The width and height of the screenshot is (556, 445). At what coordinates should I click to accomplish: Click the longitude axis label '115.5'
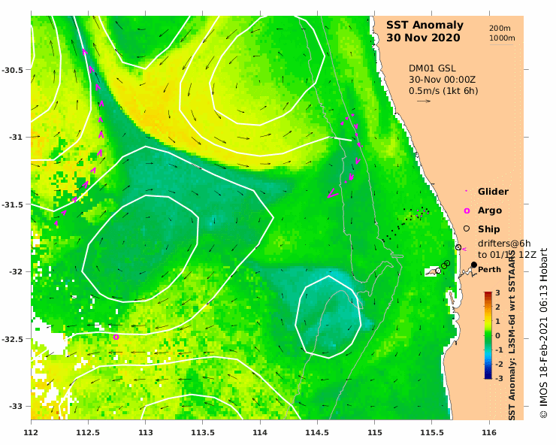tap(432, 432)
